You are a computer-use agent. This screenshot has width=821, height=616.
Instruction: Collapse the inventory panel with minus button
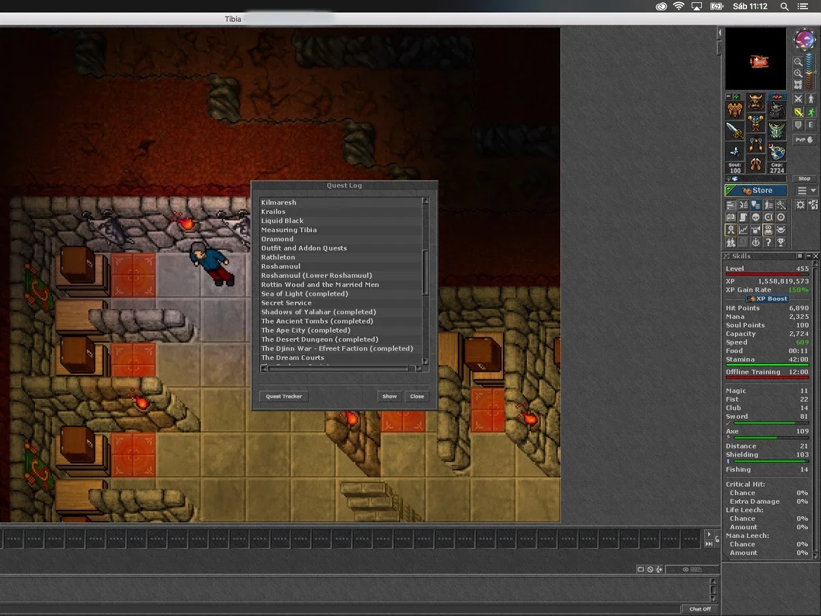[x=729, y=97]
